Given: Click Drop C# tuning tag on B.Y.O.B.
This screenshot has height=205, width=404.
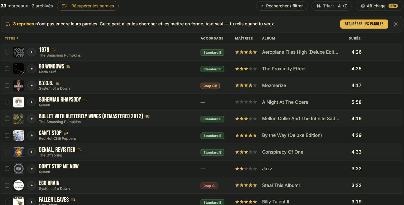Looking at the screenshot, I should click(x=210, y=86).
